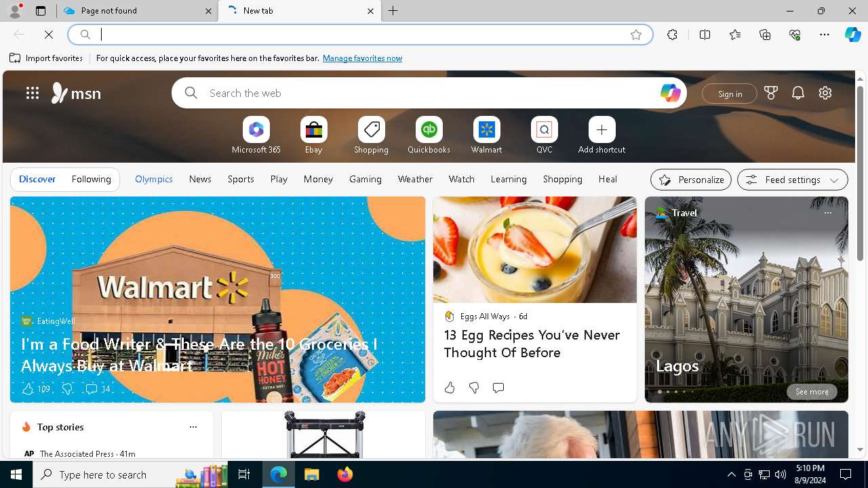Click the Sign in button
The width and height of the screenshot is (868, 488).
point(730,94)
